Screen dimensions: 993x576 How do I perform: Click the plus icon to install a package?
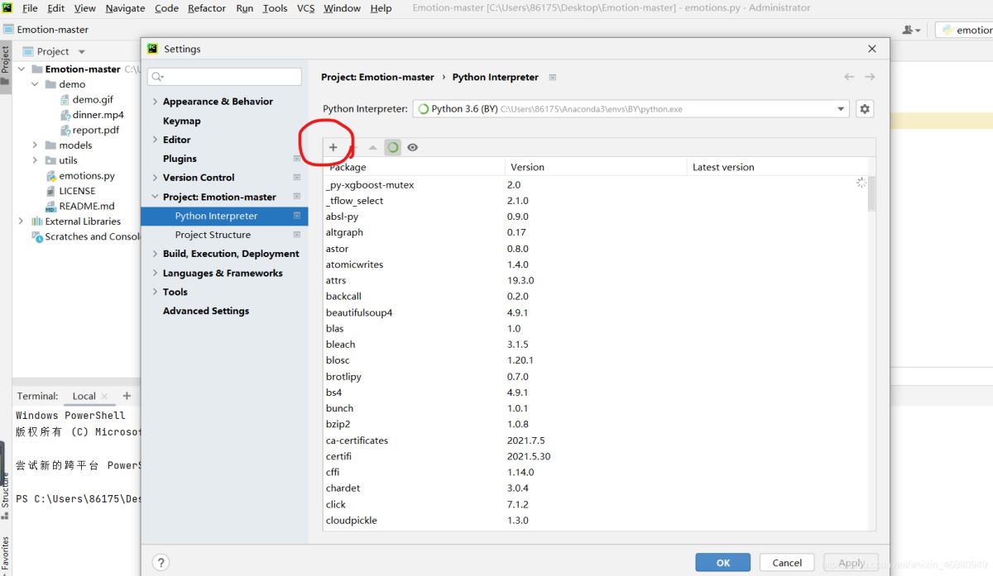tap(333, 147)
